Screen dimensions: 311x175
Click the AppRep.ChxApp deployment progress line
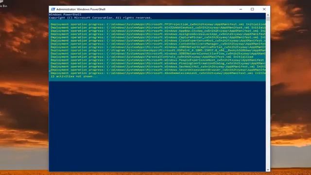tap(158, 31)
